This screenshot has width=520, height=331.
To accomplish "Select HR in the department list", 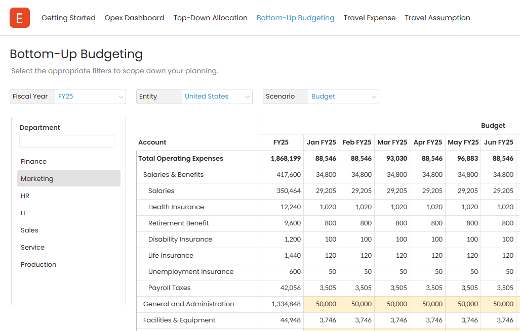I will pyautogui.click(x=25, y=196).
